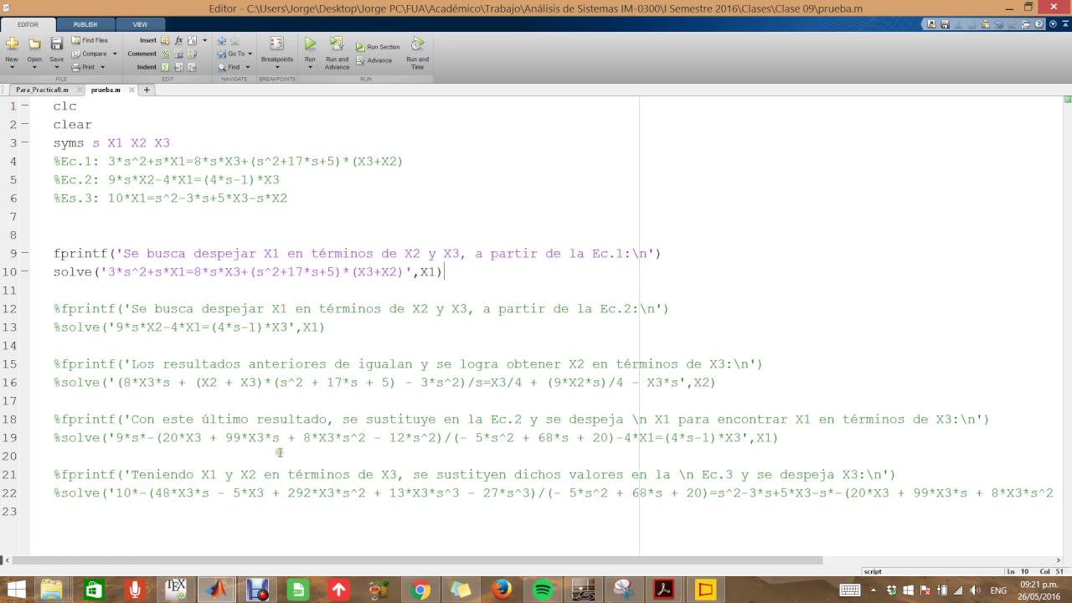Click the comment lines percent icon
The height and width of the screenshot is (603, 1072).
(166, 54)
